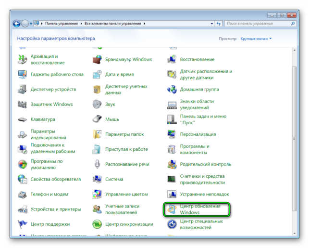The width and height of the screenshot is (309, 248).
Task: Open the Панель задач и меню Пуск icon
Action: (172, 119)
